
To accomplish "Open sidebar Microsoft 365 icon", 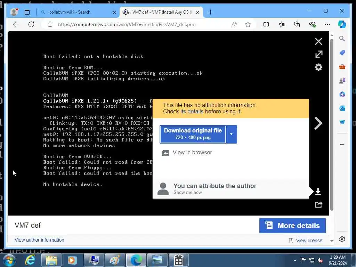I will (x=342, y=95).
